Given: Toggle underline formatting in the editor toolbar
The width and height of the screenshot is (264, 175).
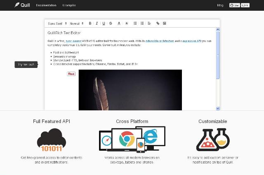Looking at the screenshot, I should (x=104, y=23).
